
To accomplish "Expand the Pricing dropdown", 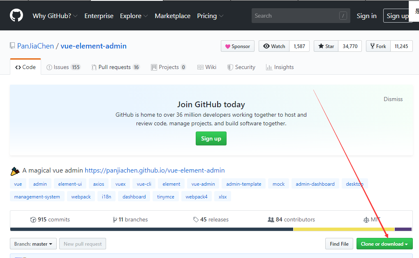I will (x=210, y=16).
